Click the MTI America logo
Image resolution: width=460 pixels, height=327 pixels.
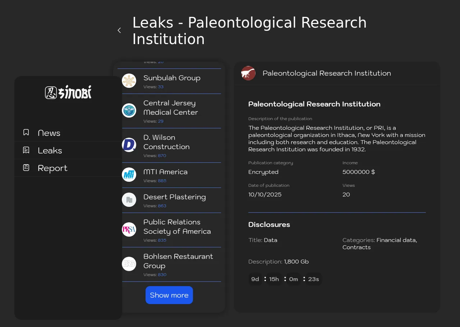[129, 175]
